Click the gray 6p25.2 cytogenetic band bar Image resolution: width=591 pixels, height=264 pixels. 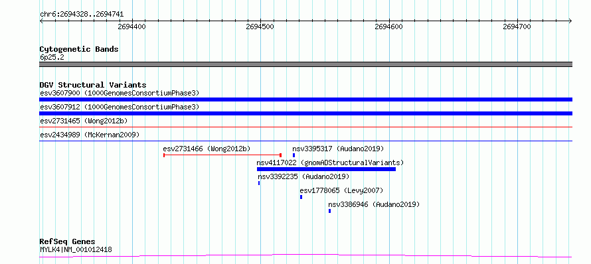click(305, 64)
